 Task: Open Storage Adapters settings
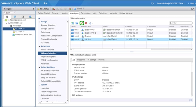pyautogui.click(x=48, y=25)
